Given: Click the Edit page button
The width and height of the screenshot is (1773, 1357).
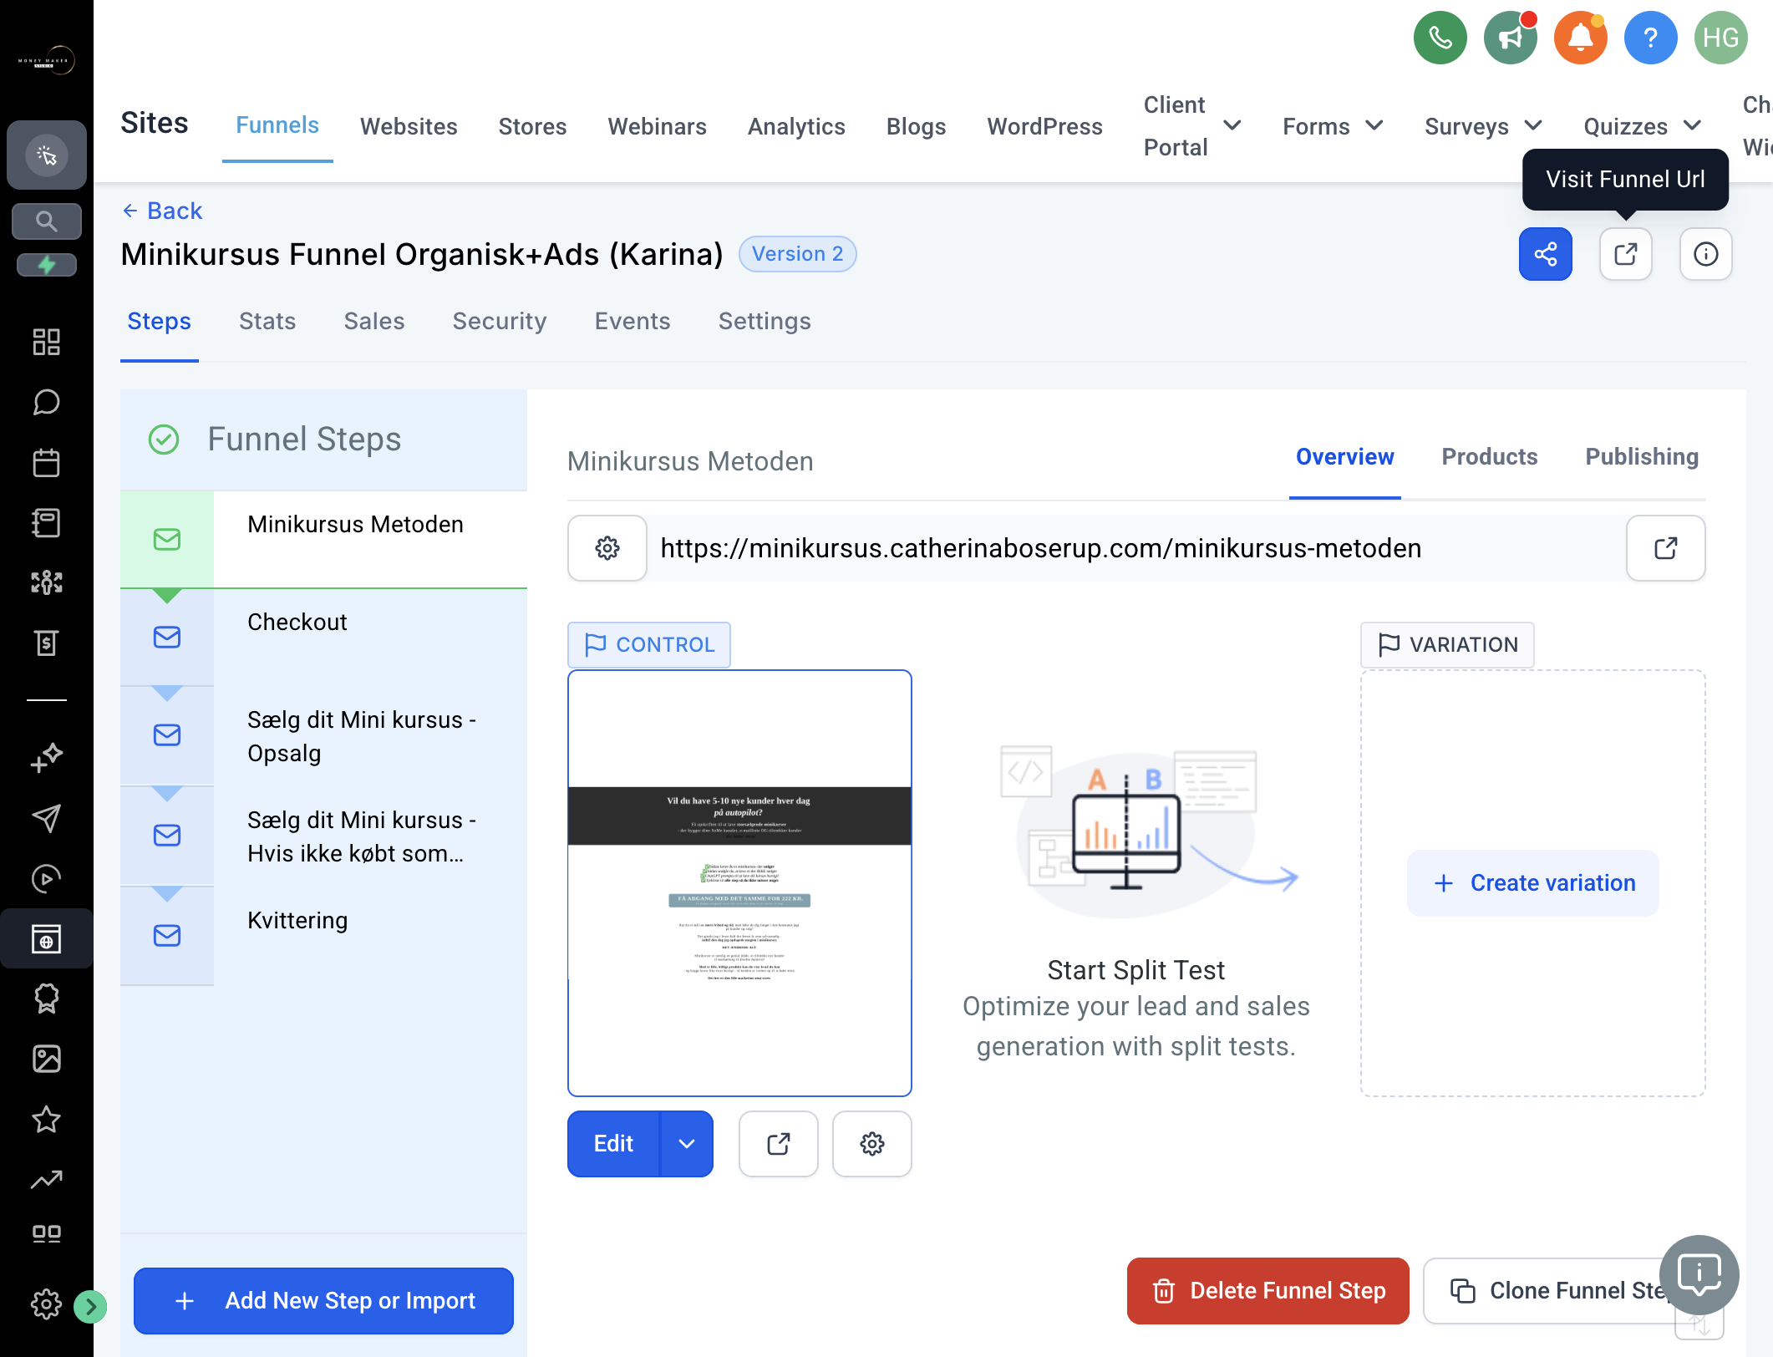Looking at the screenshot, I should (x=613, y=1144).
